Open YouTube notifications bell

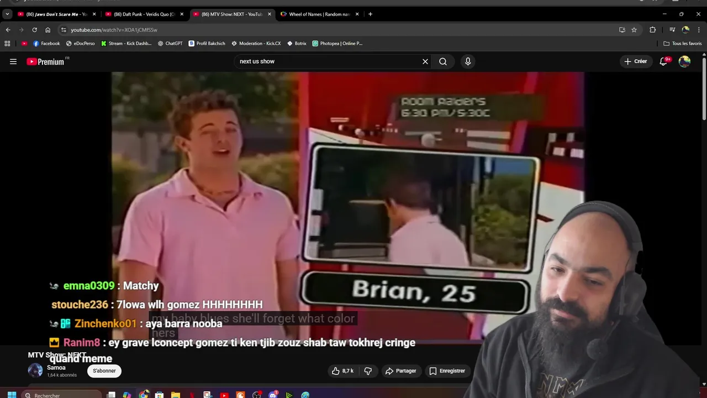664,61
